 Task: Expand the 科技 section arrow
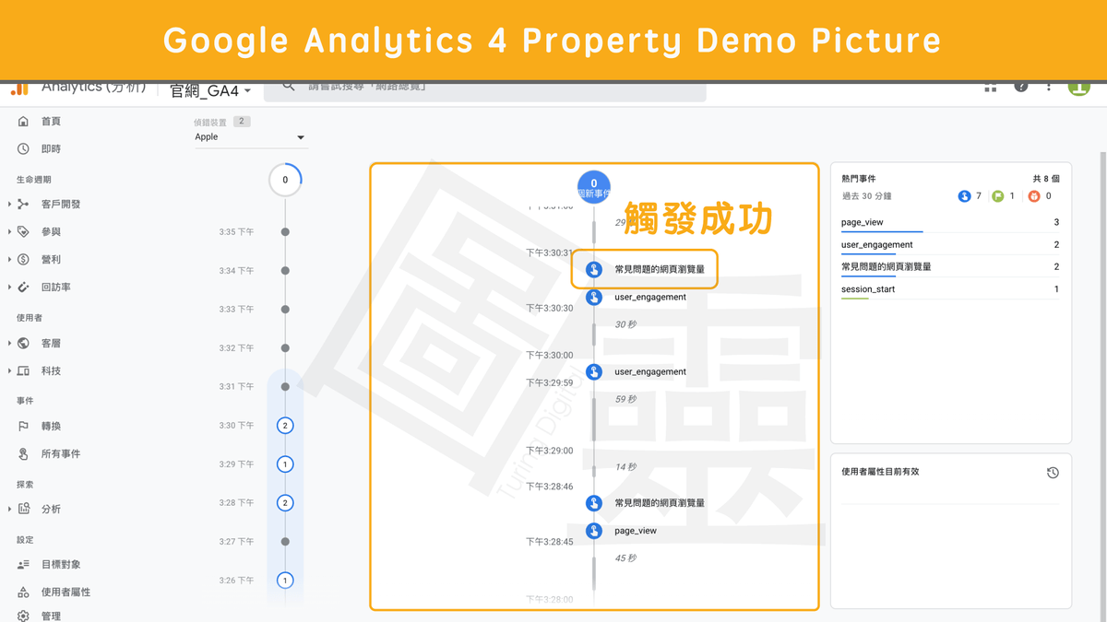pyautogui.click(x=9, y=370)
